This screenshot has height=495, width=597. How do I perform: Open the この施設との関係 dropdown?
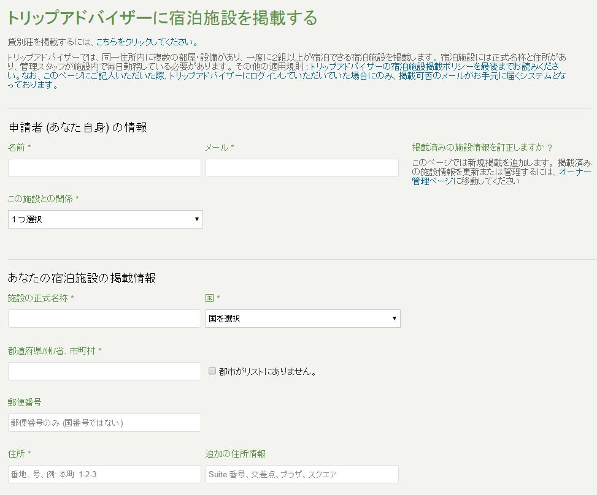[x=106, y=219]
